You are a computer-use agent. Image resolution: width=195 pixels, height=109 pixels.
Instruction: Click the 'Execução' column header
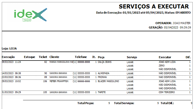coord(8,57)
